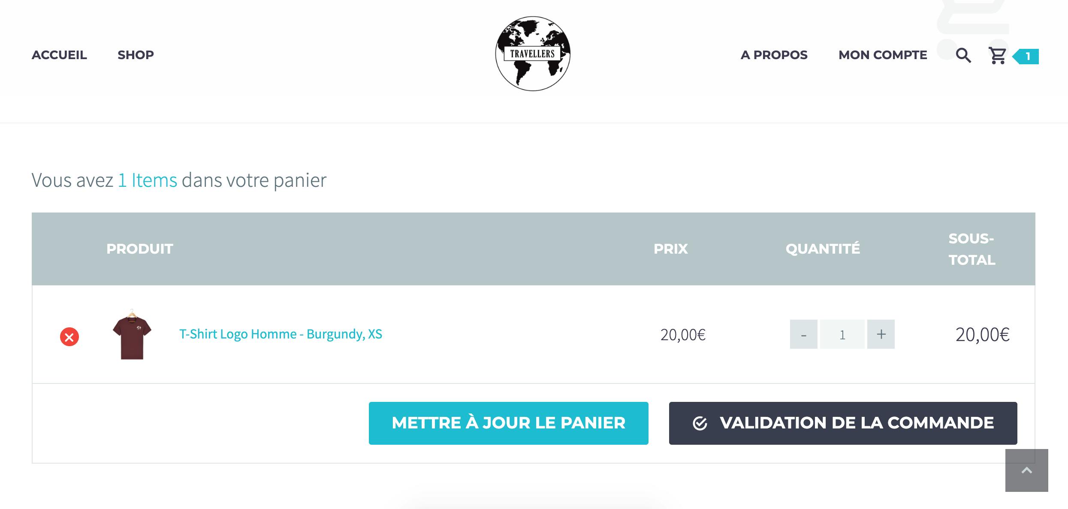Click the cart item count badge
The width and height of the screenshot is (1068, 509).
tap(1026, 57)
